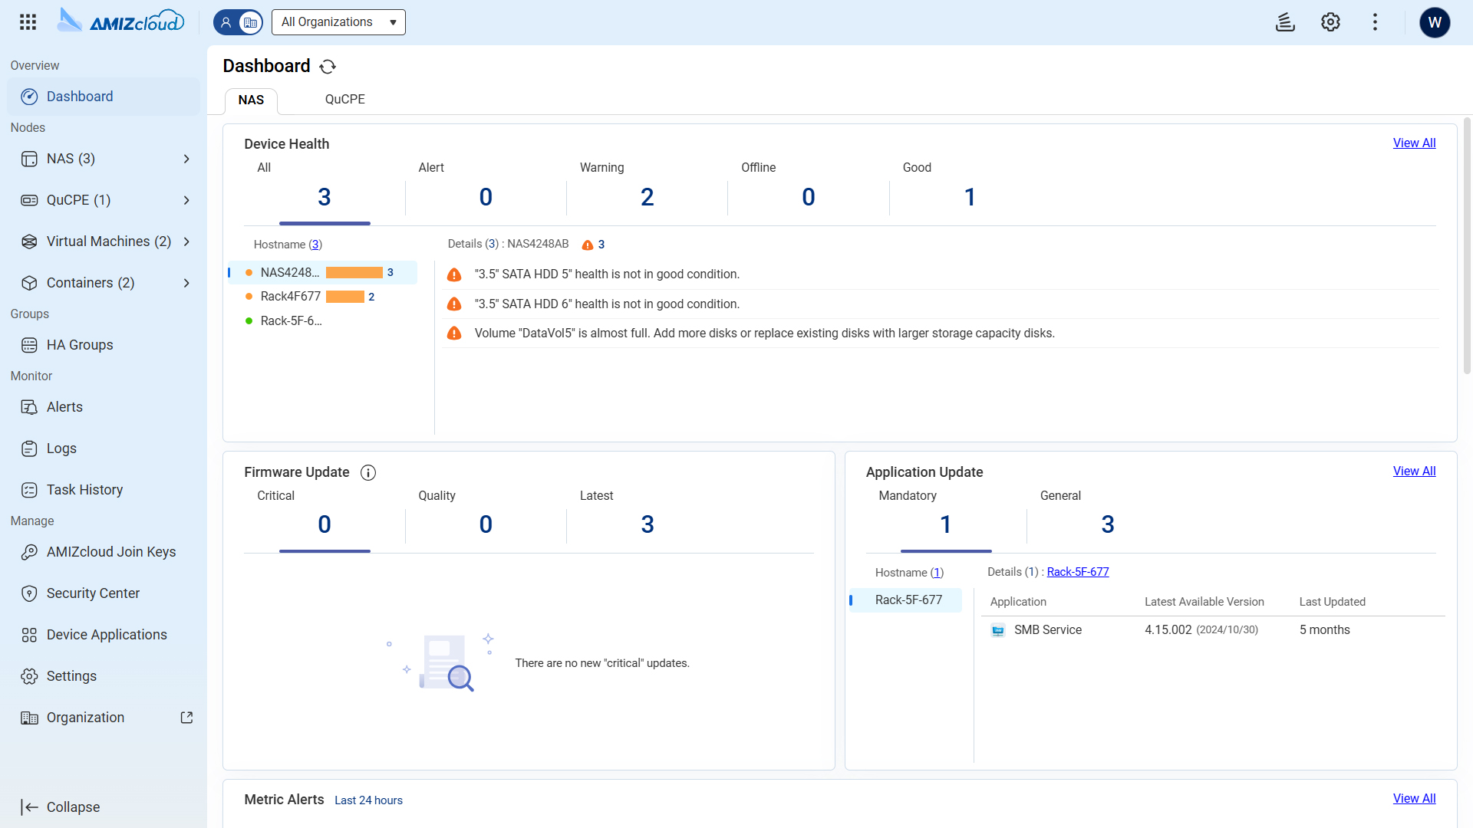Select Rack4F677 host orange alert bar
Screen dimensions: 1473x828
point(345,297)
